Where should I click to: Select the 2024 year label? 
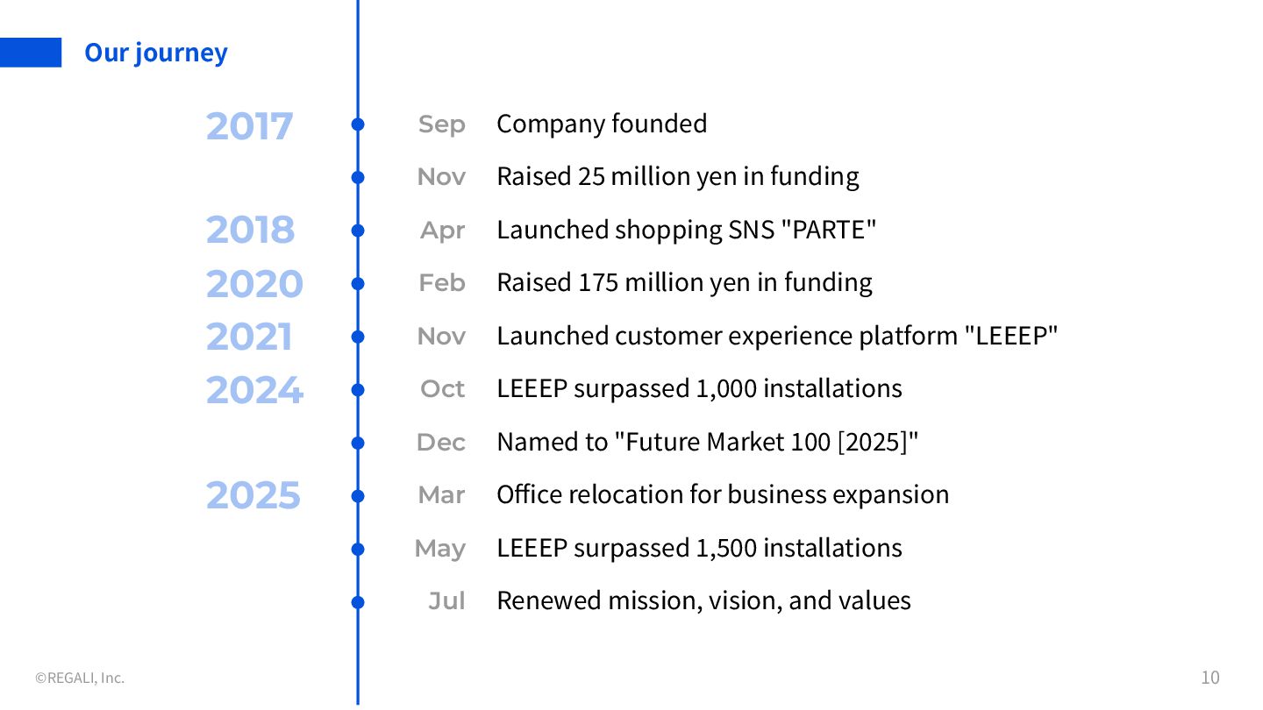click(x=254, y=390)
